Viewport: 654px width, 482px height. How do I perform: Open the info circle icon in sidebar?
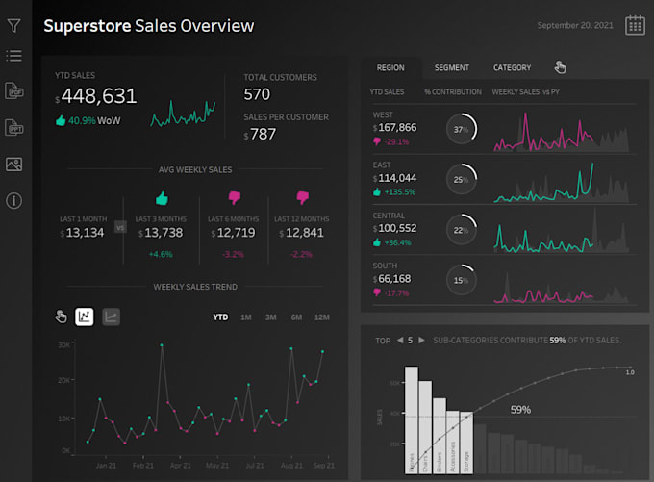coord(13,201)
